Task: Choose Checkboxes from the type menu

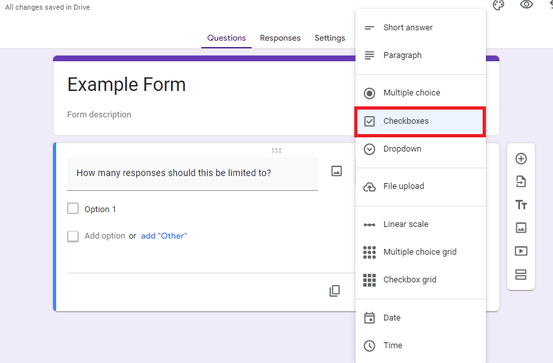Action: pos(420,121)
